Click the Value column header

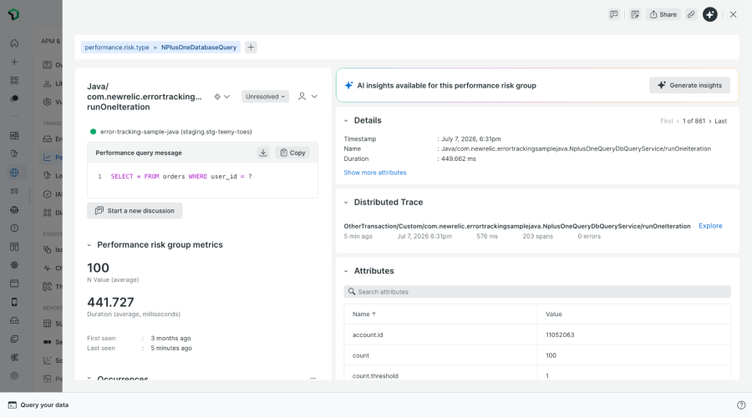point(553,314)
